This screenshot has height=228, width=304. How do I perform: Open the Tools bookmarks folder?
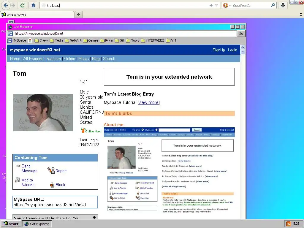(x=132, y=40)
